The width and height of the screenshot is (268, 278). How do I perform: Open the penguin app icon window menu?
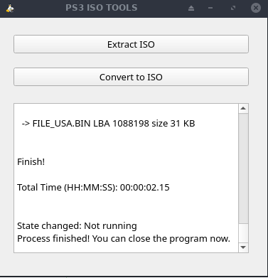click(x=10, y=9)
